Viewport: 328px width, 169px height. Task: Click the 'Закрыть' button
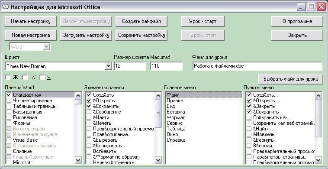pos(297,35)
